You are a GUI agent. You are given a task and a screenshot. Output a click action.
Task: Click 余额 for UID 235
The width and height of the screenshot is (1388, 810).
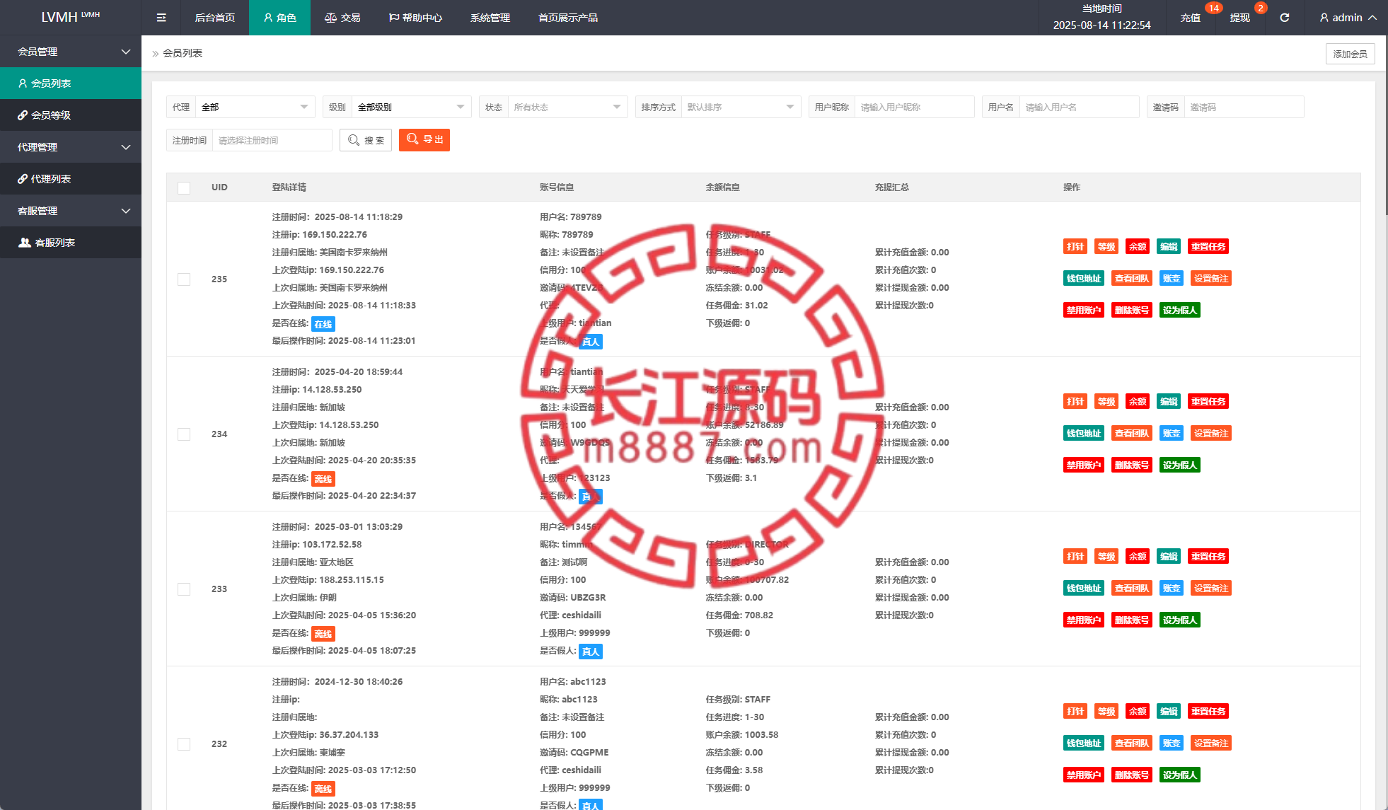tap(1138, 247)
